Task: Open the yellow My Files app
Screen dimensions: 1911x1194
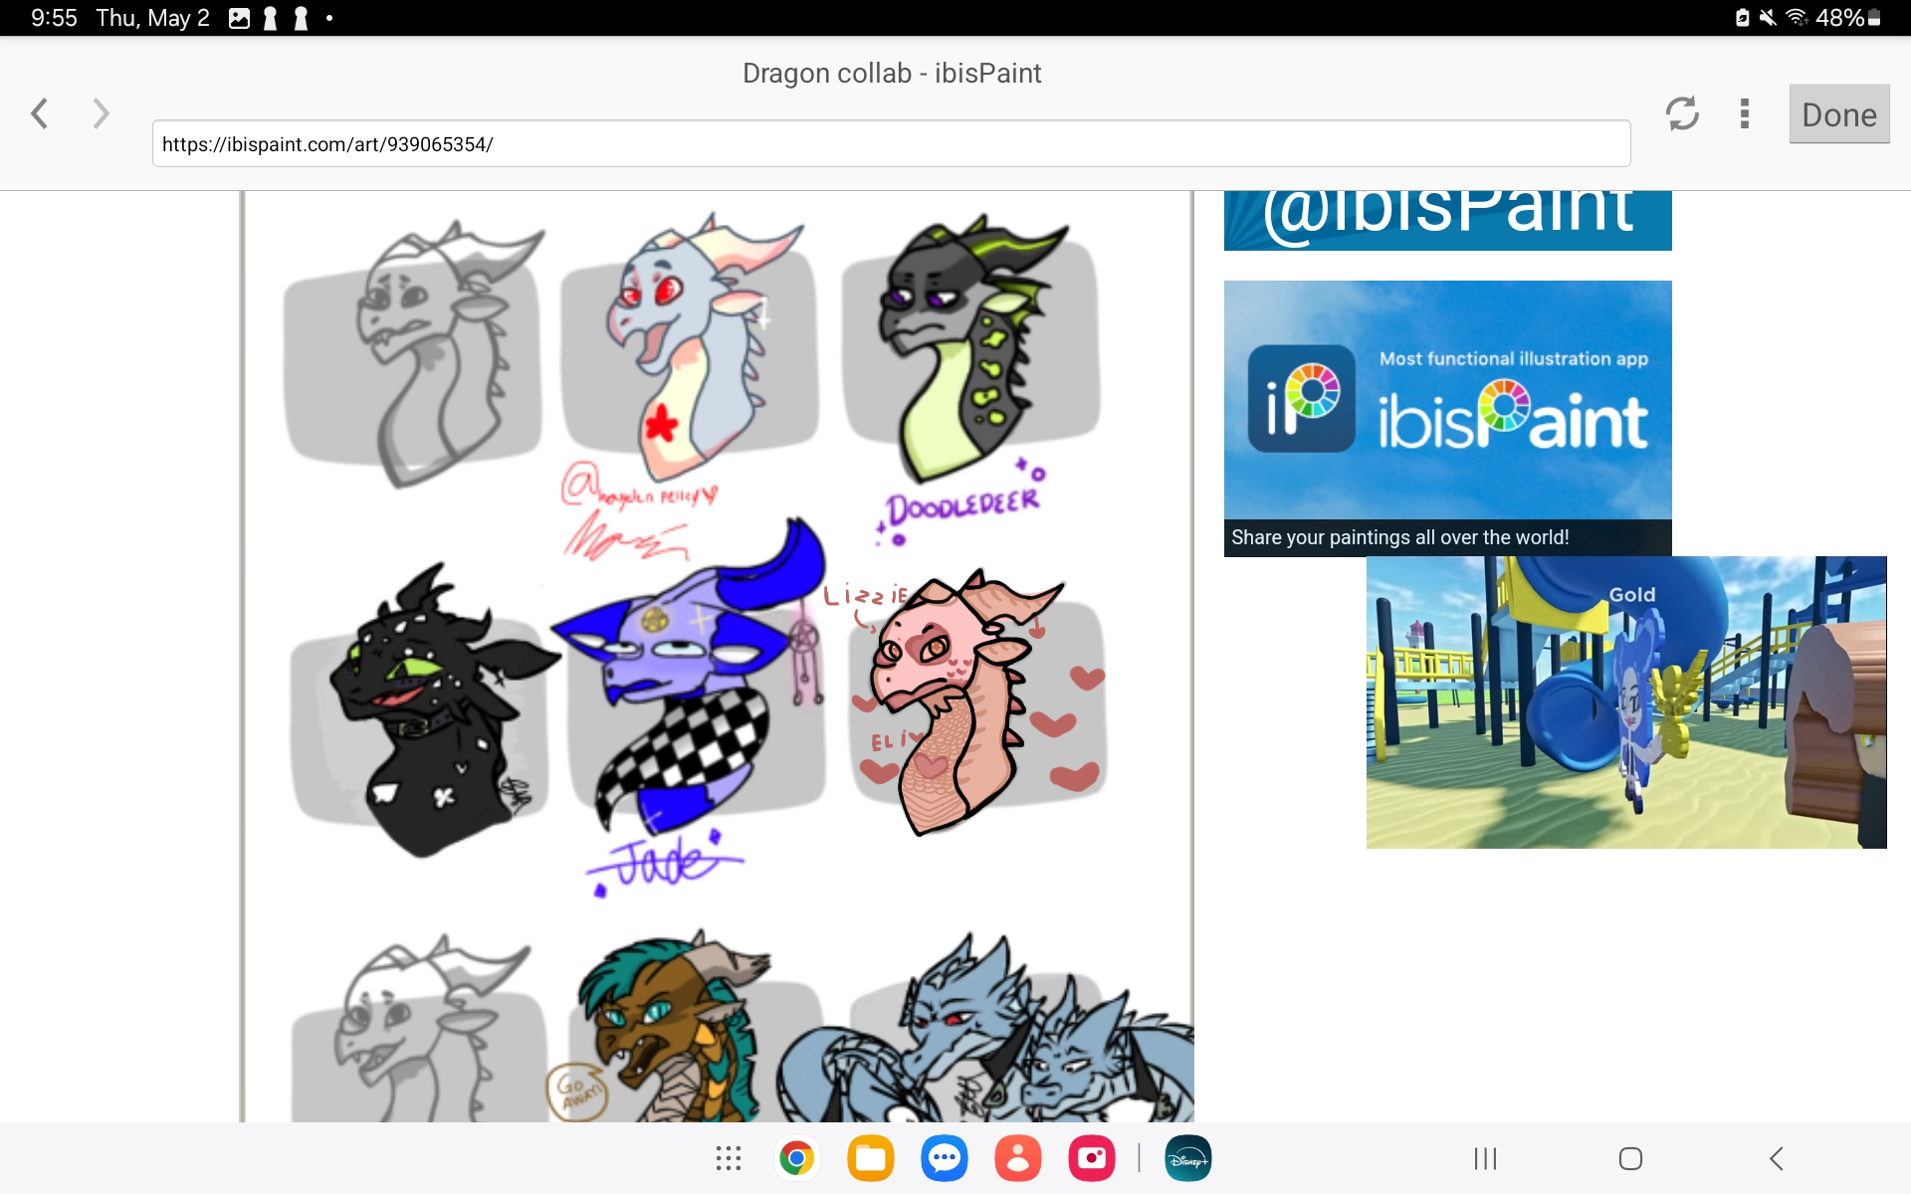Action: pos(870,1158)
